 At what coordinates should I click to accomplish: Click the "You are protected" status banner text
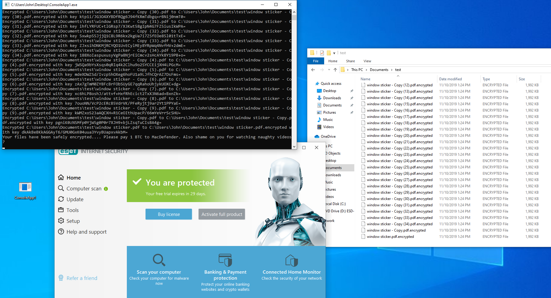coord(180,183)
